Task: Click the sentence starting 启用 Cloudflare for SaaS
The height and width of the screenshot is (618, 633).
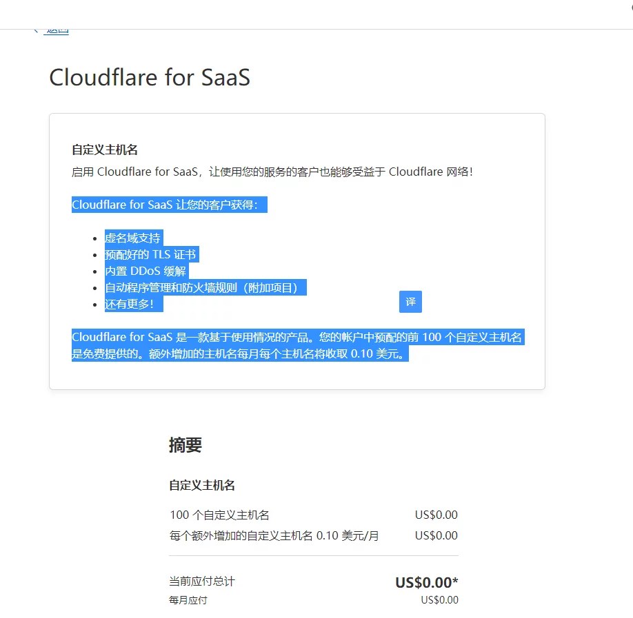Action: 272,172
